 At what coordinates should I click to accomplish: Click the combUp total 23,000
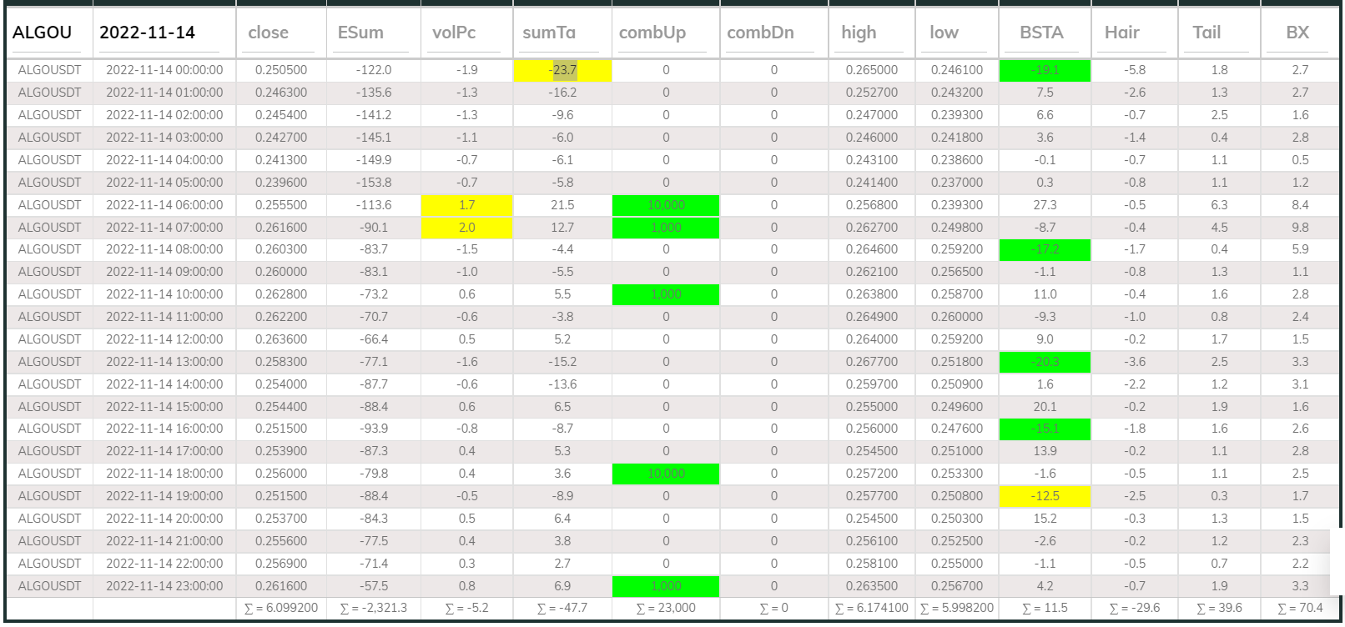pos(666,609)
